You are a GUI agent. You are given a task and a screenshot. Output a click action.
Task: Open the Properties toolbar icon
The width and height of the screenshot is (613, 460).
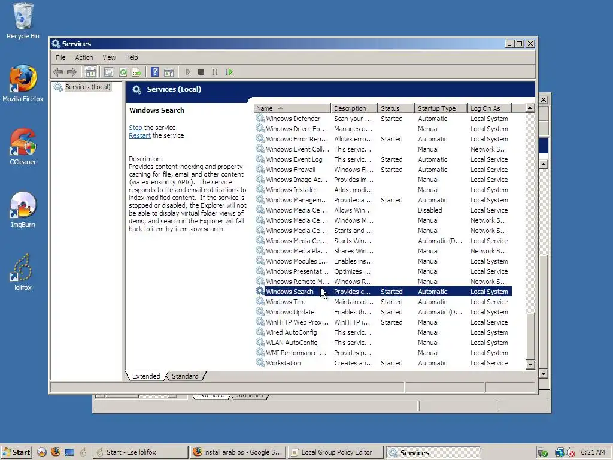pyautogui.click(x=109, y=72)
